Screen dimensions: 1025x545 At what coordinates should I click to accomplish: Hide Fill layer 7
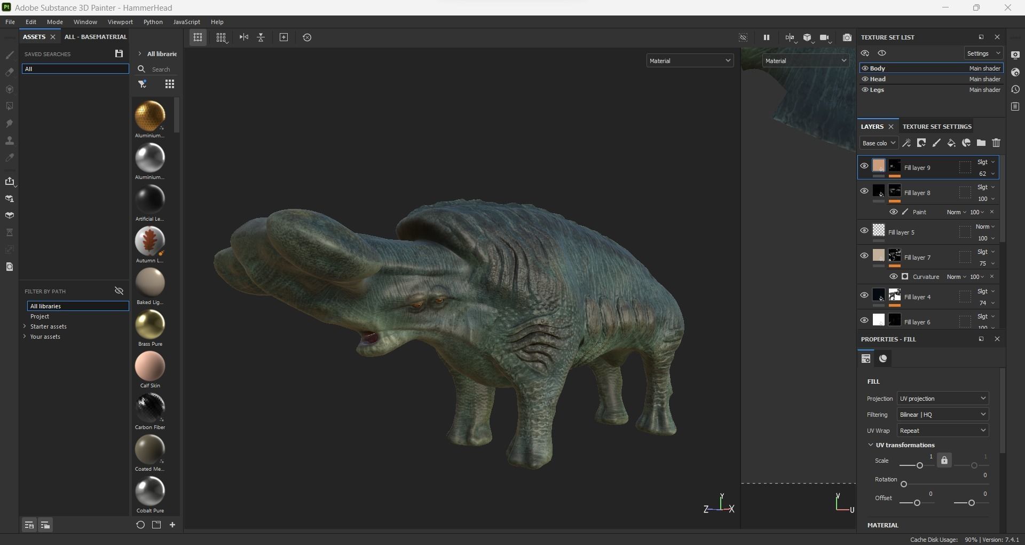tap(864, 255)
